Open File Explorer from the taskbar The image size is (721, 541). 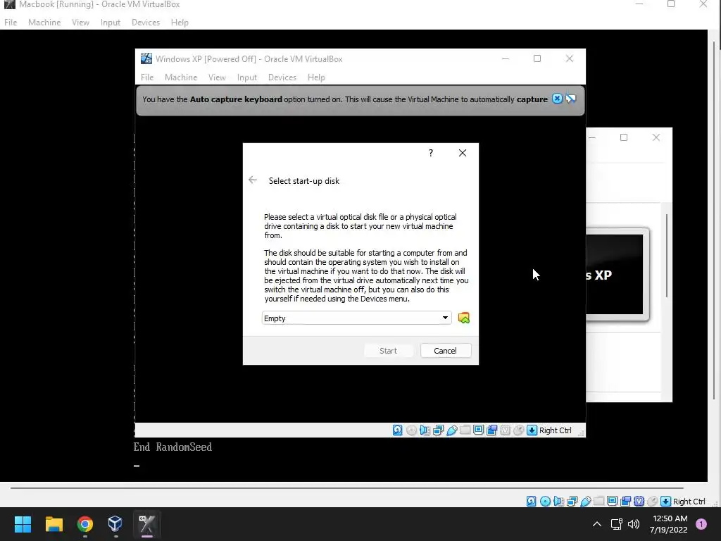pyautogui.click(x=54, y=524)
